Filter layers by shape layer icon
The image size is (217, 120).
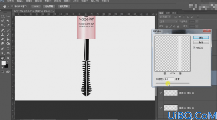click(x=188, y=17)
